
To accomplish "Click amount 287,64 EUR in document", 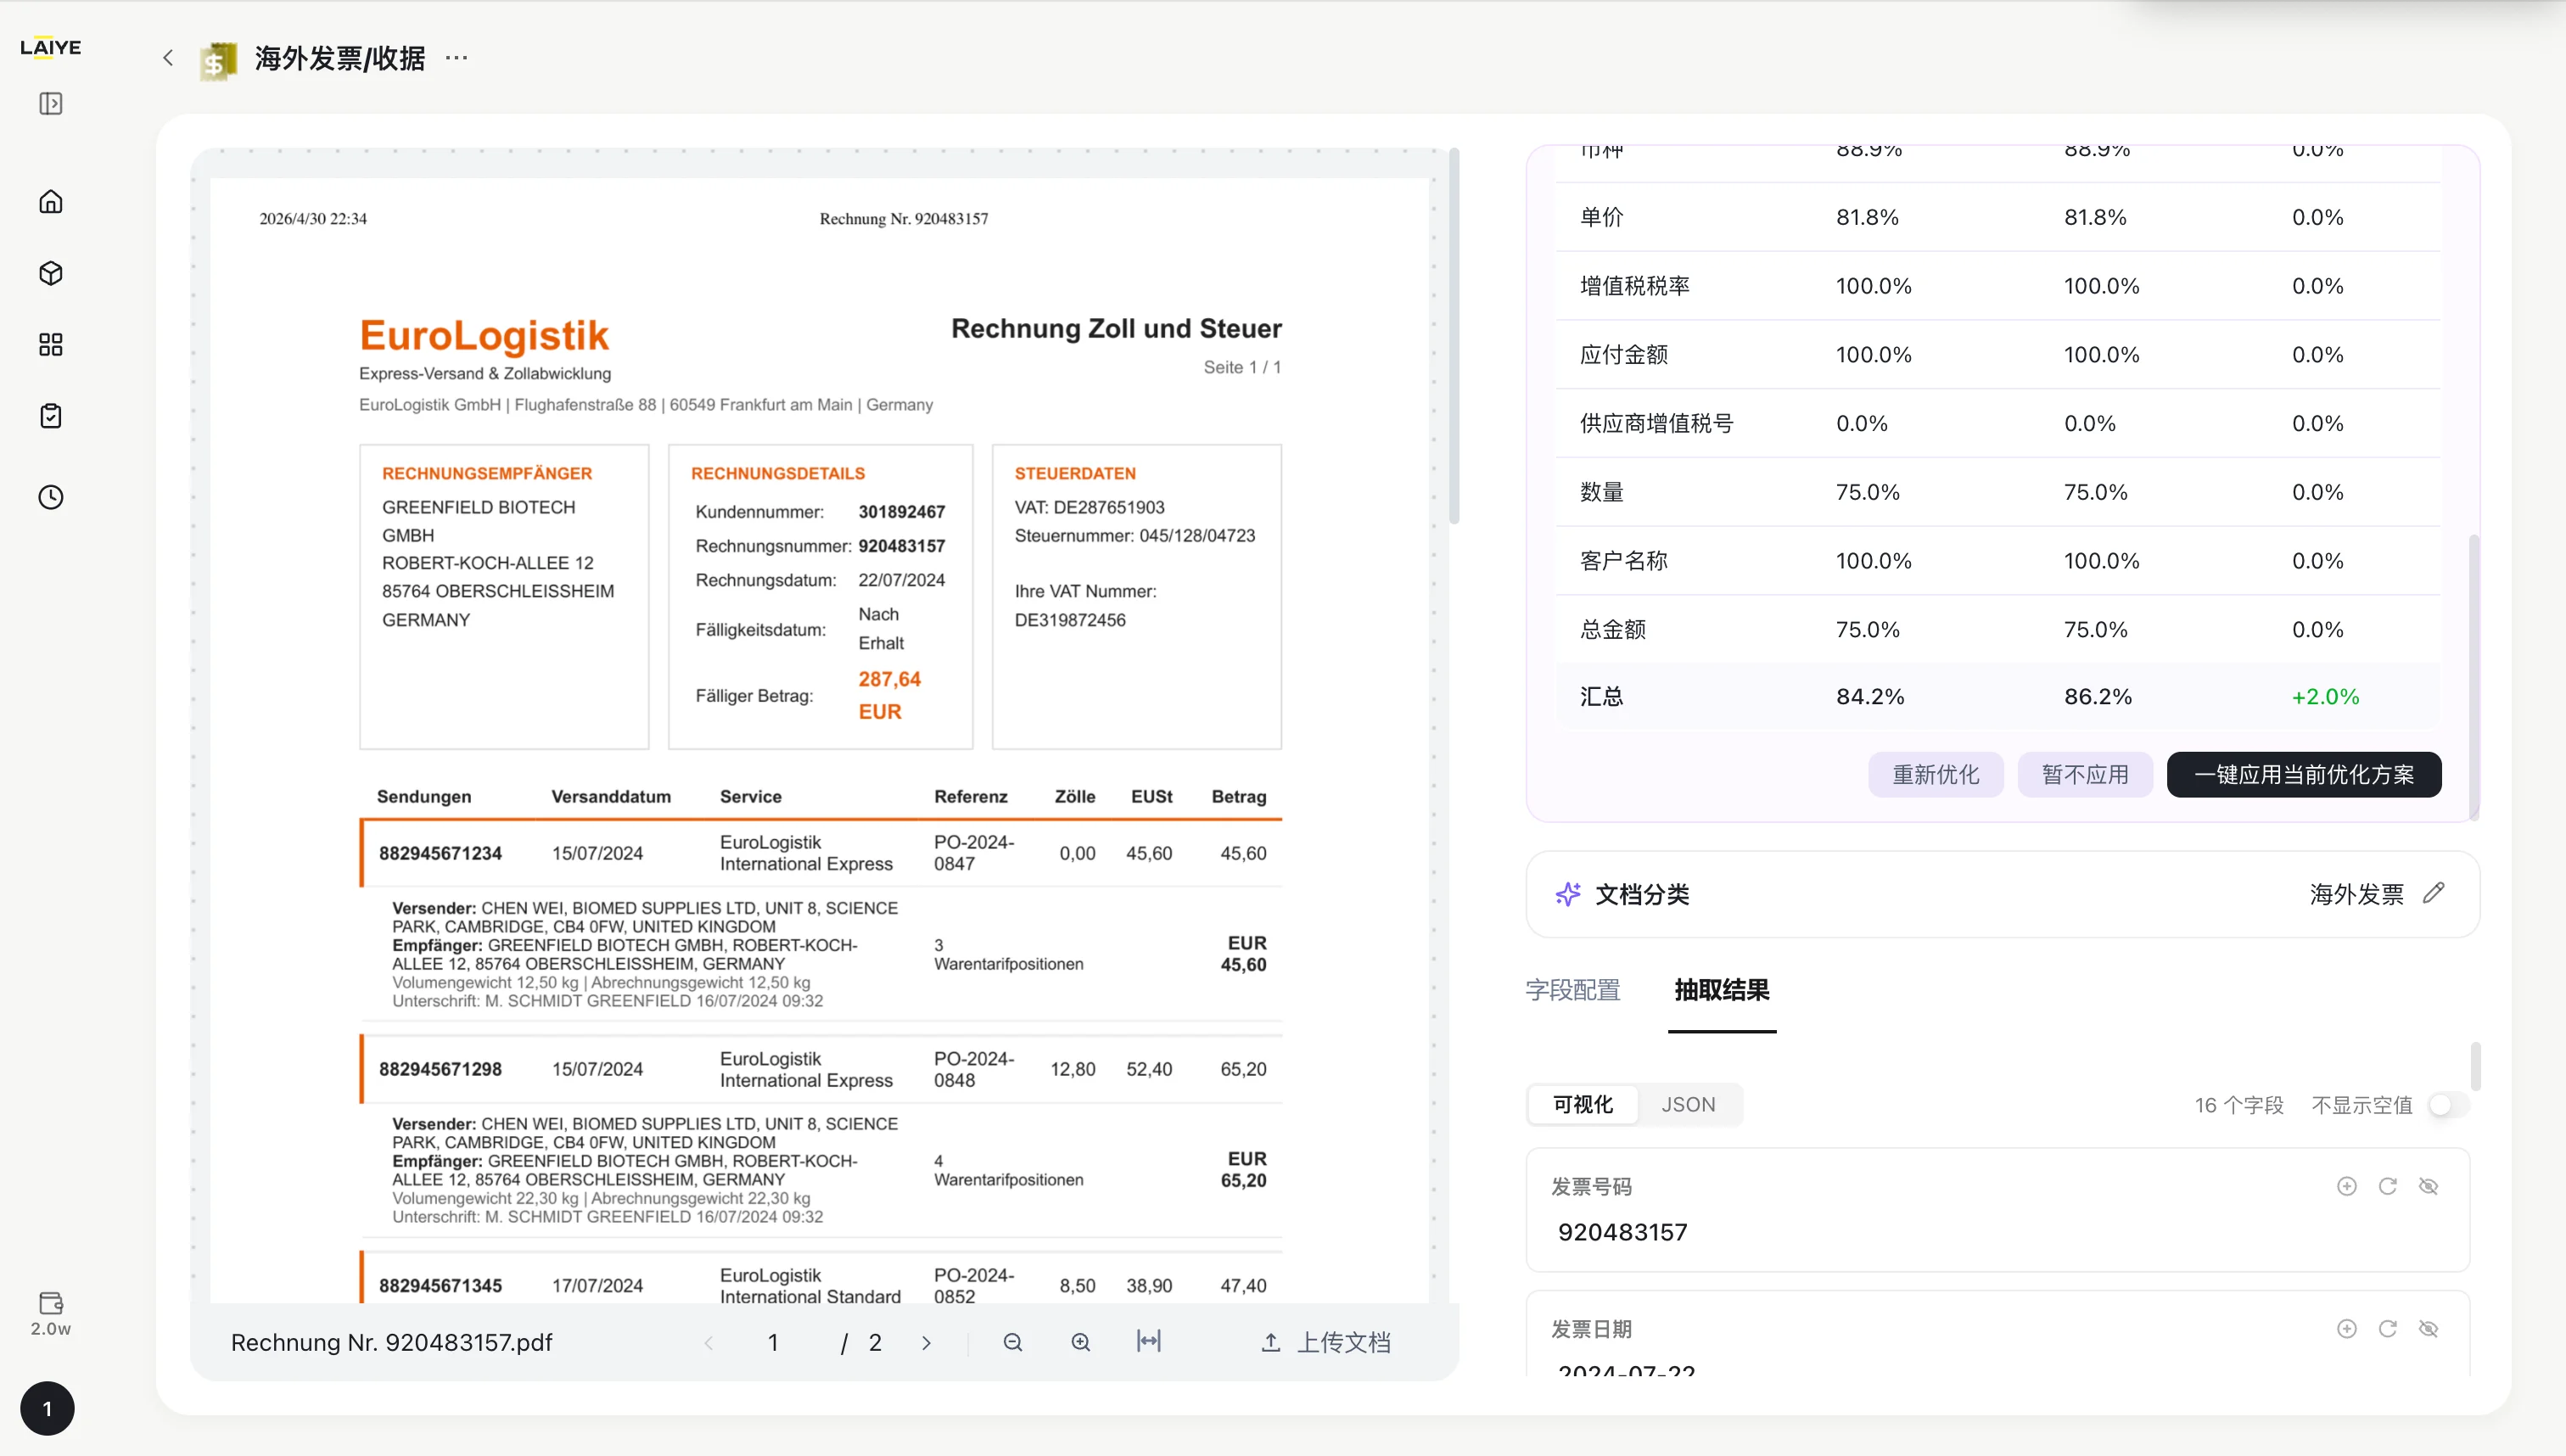I will click(889, 695).
